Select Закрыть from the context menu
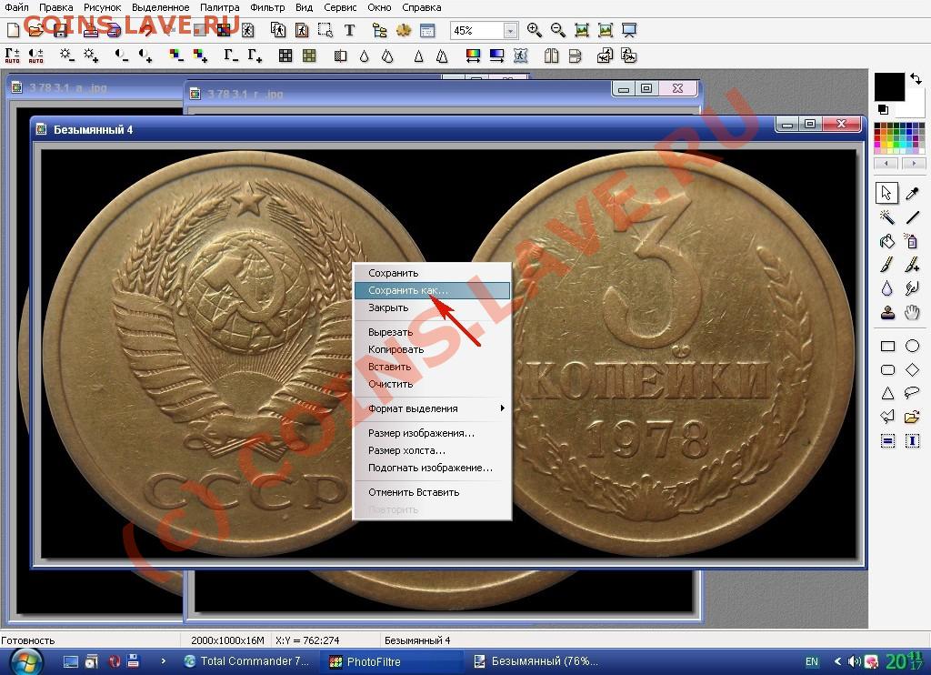Viewport: 931px width, 675px height. (x=432, y=307)
